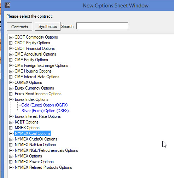This screenshot has width=174, height=178.
Task: Select Eurex Fixed Income Options label
Action: tap(38, 94)
